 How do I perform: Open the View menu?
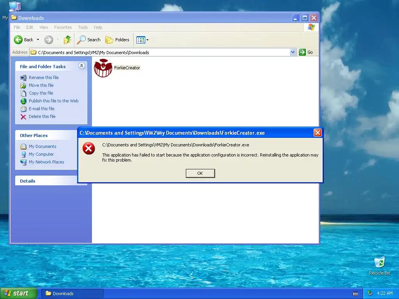(44, 27)
